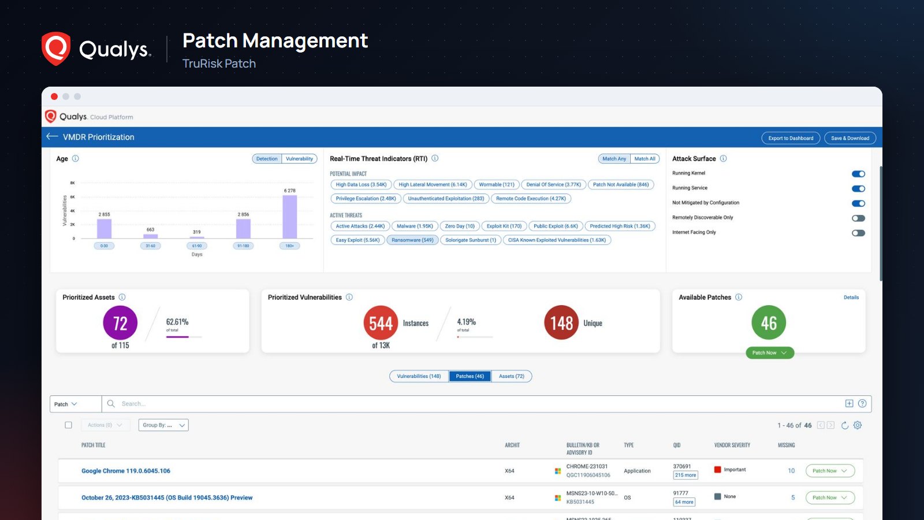This screenshot has height=520, width=924.
Task: Go back using the VMDR Prioritization arrow
Action: coord(52,136)
